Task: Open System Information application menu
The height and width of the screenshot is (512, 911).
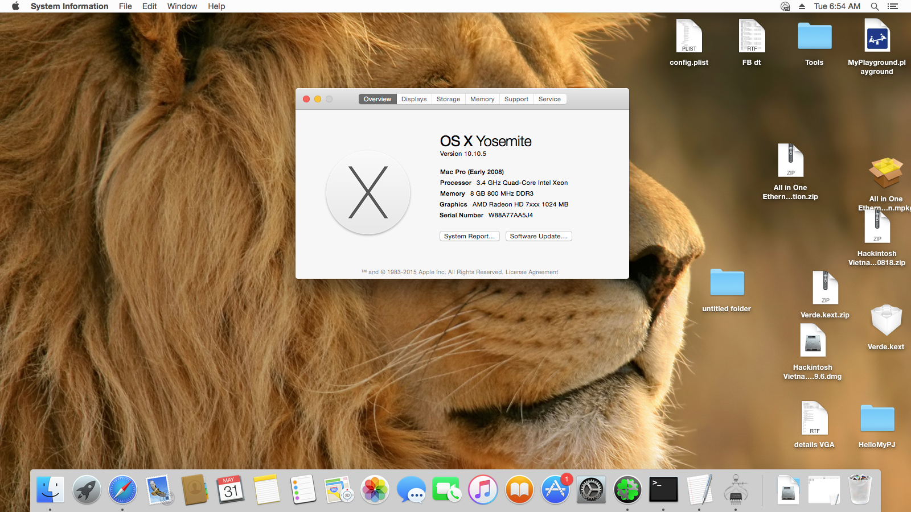Action: pos(69,6)
